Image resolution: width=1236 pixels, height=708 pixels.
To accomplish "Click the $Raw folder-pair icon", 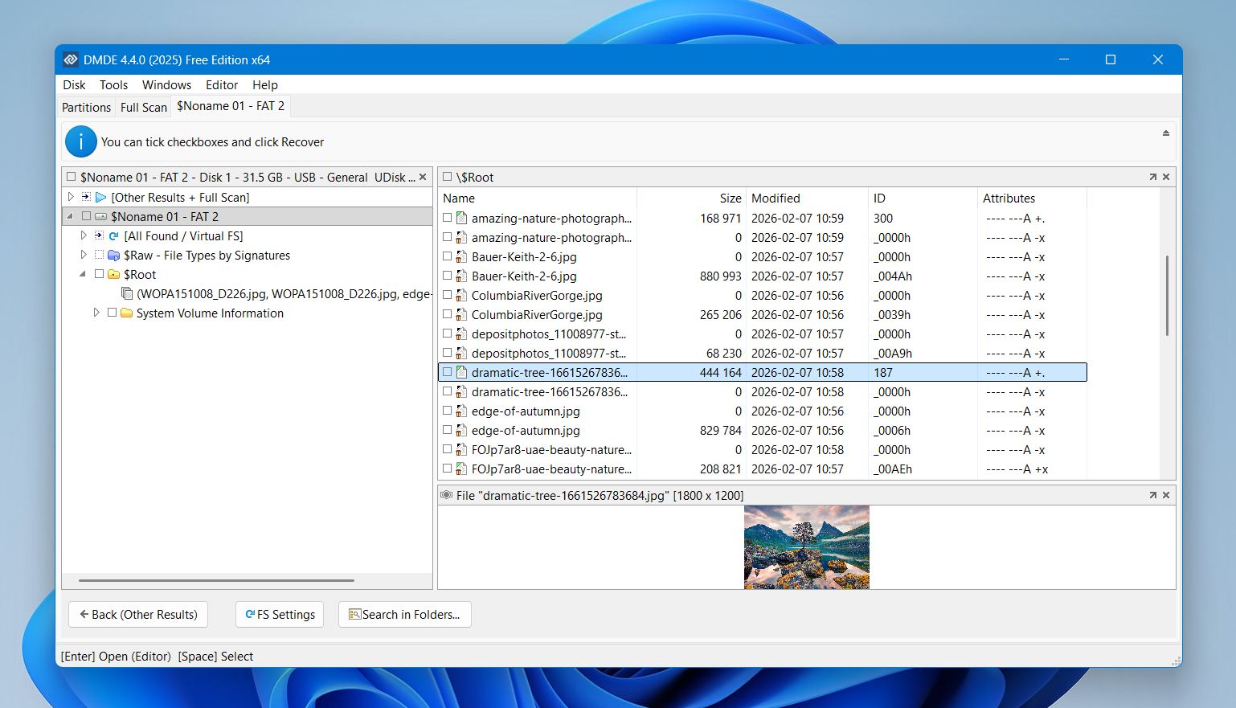I will click(112, 255).
